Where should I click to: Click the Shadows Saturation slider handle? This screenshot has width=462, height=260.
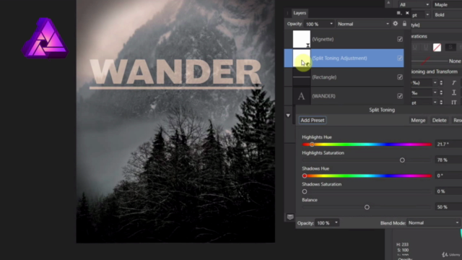[x=305, y=191]
